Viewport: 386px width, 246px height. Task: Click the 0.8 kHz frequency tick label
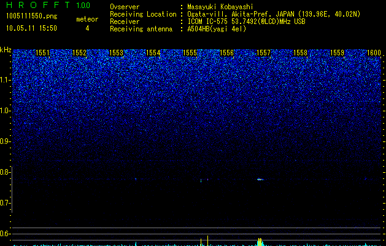tap(5, 172)
